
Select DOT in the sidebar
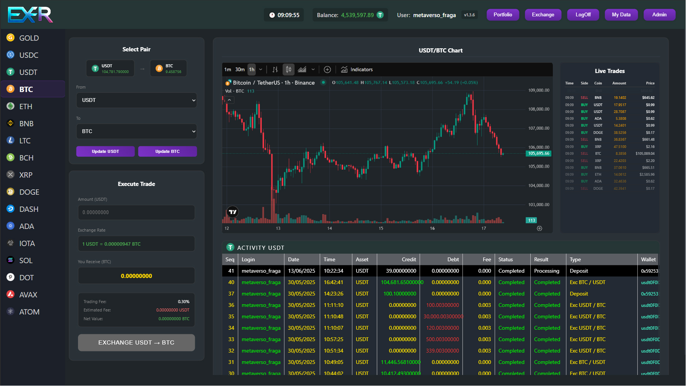coord(33,278)
